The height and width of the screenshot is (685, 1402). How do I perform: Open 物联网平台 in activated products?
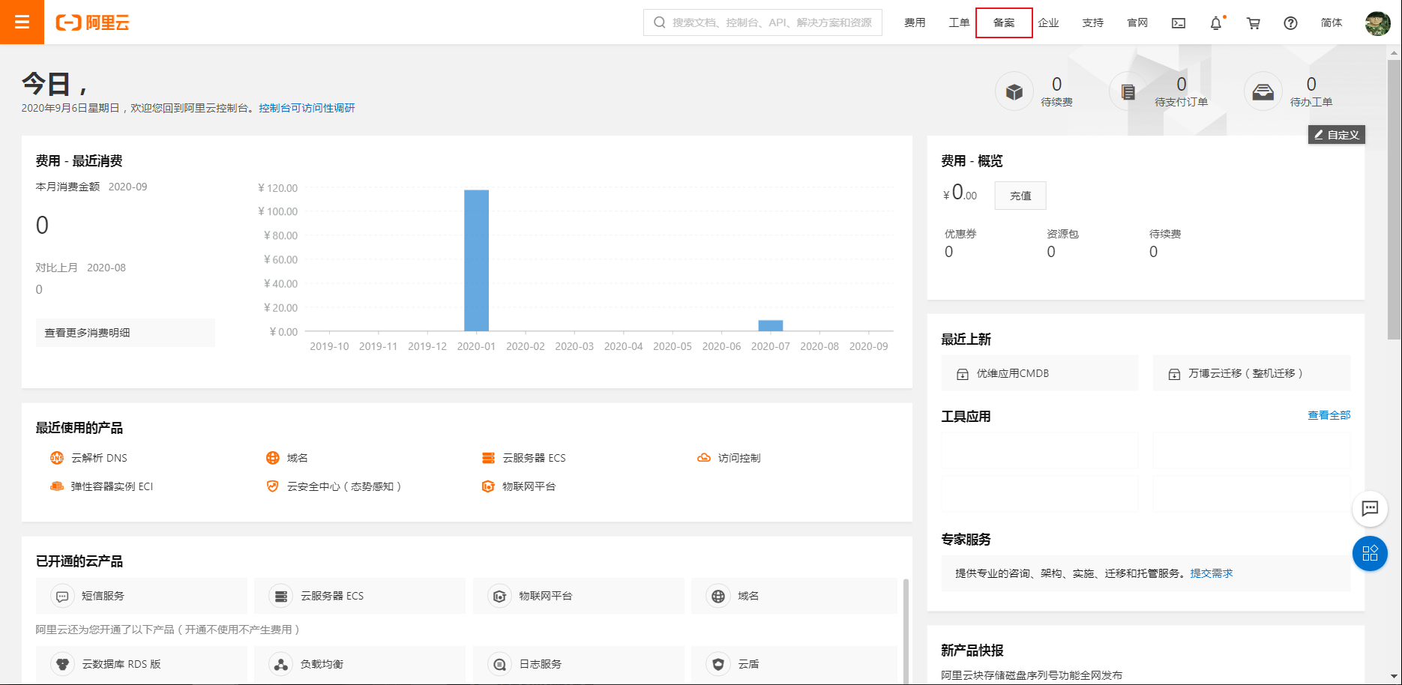(x=579, y=596)
